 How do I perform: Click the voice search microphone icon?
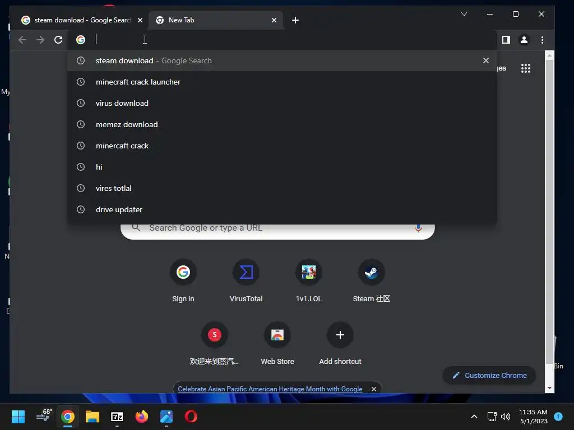(418, 228)
